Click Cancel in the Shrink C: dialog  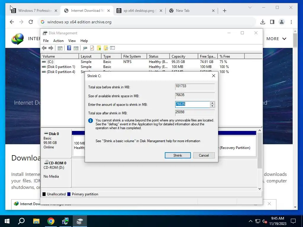204,155
